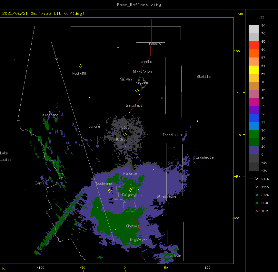Select the yellow diamond marker inside the Calgary outline
Viewport: 278px width, 272px height.
tap(131, 190)
